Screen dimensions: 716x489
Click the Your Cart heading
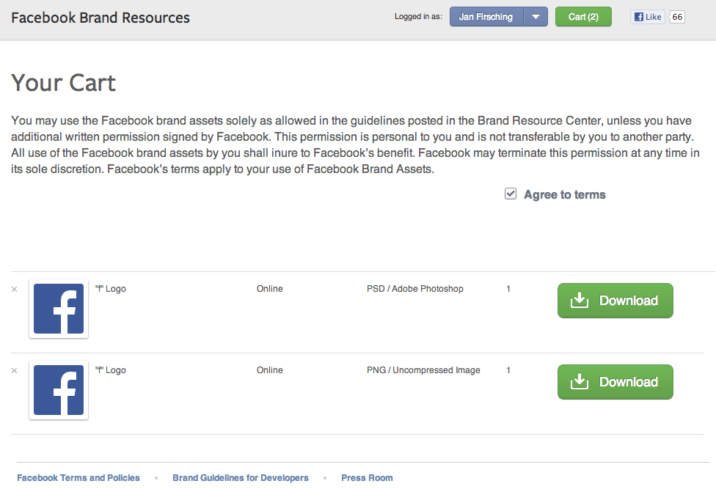pyautogui.click(x=64, y=83)
